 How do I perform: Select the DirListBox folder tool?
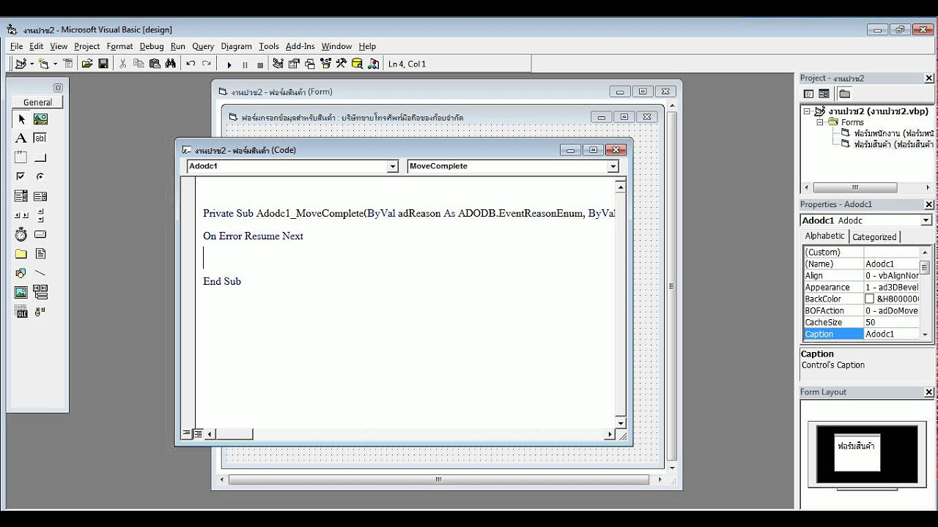21,254
